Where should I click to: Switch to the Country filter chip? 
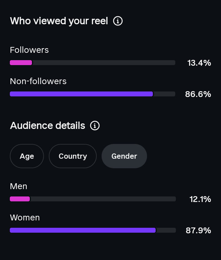coord(73,156)
